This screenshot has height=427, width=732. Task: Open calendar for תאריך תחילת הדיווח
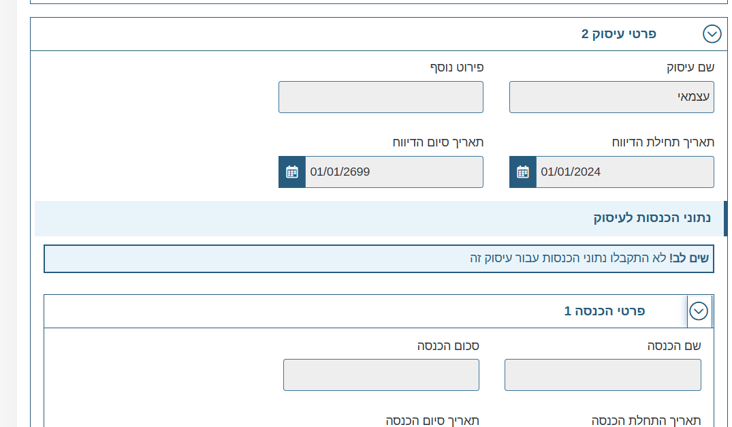click(523, 172)
